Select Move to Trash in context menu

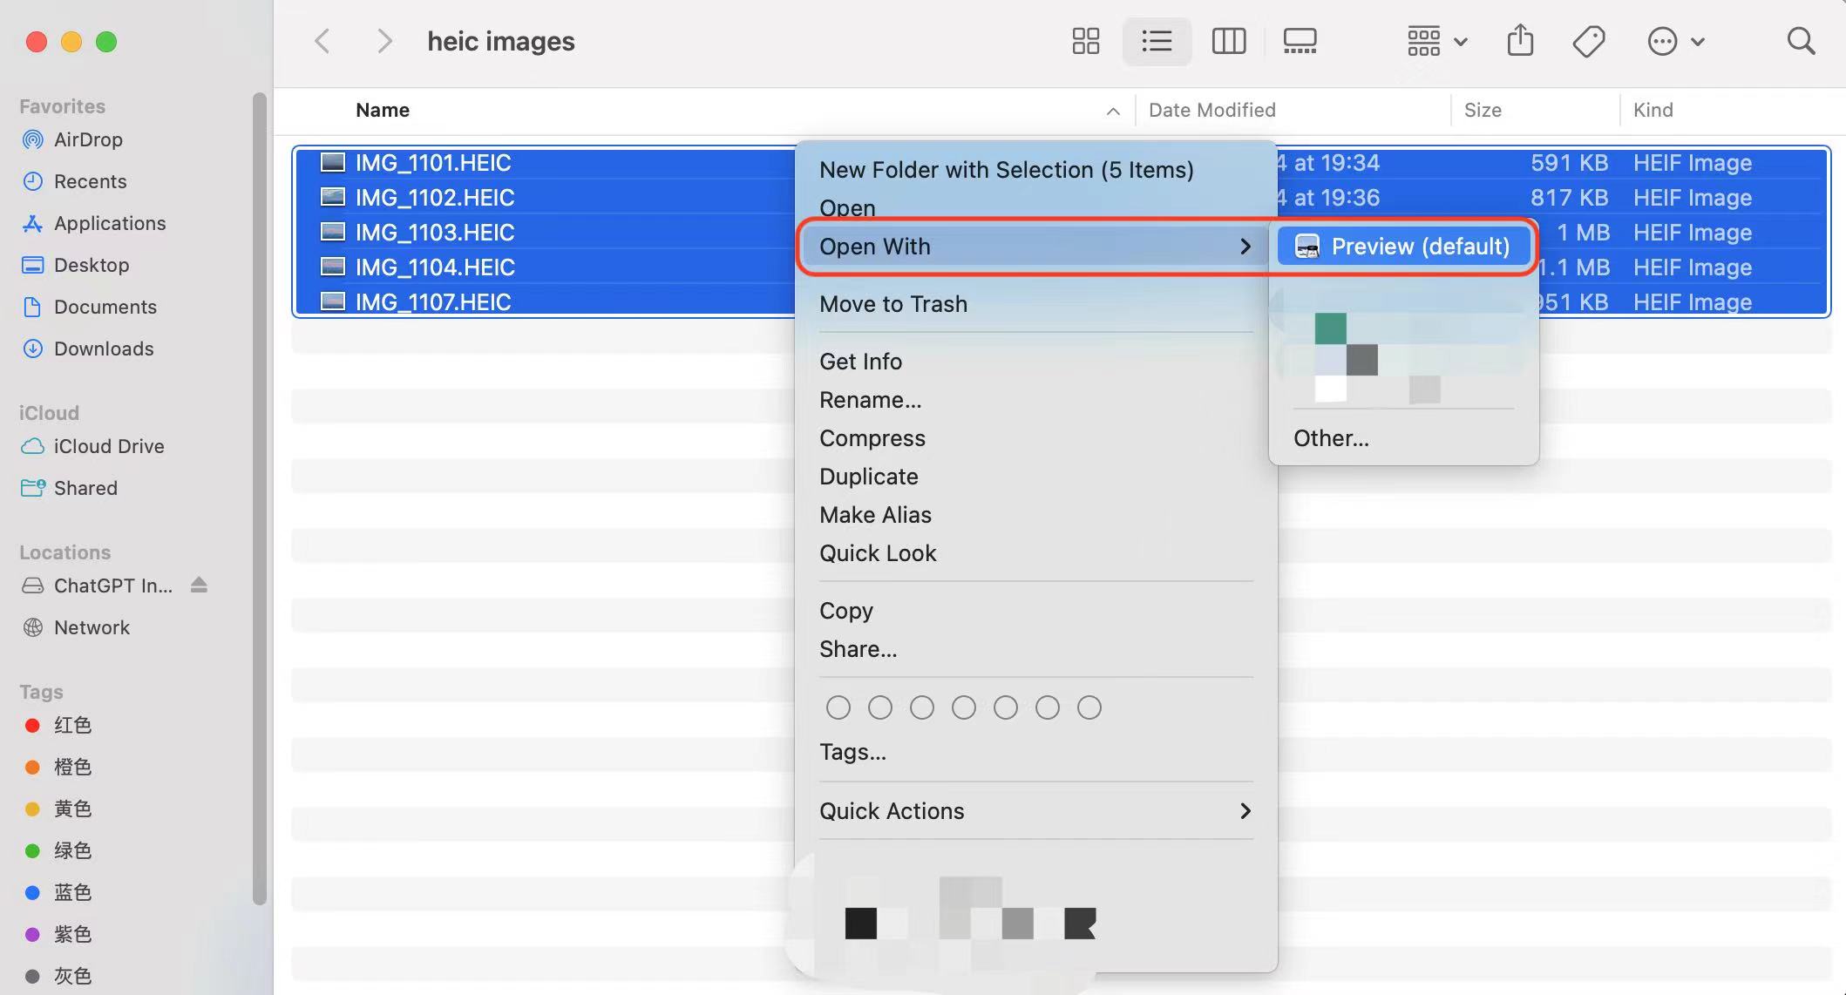(x=892, y=304)
